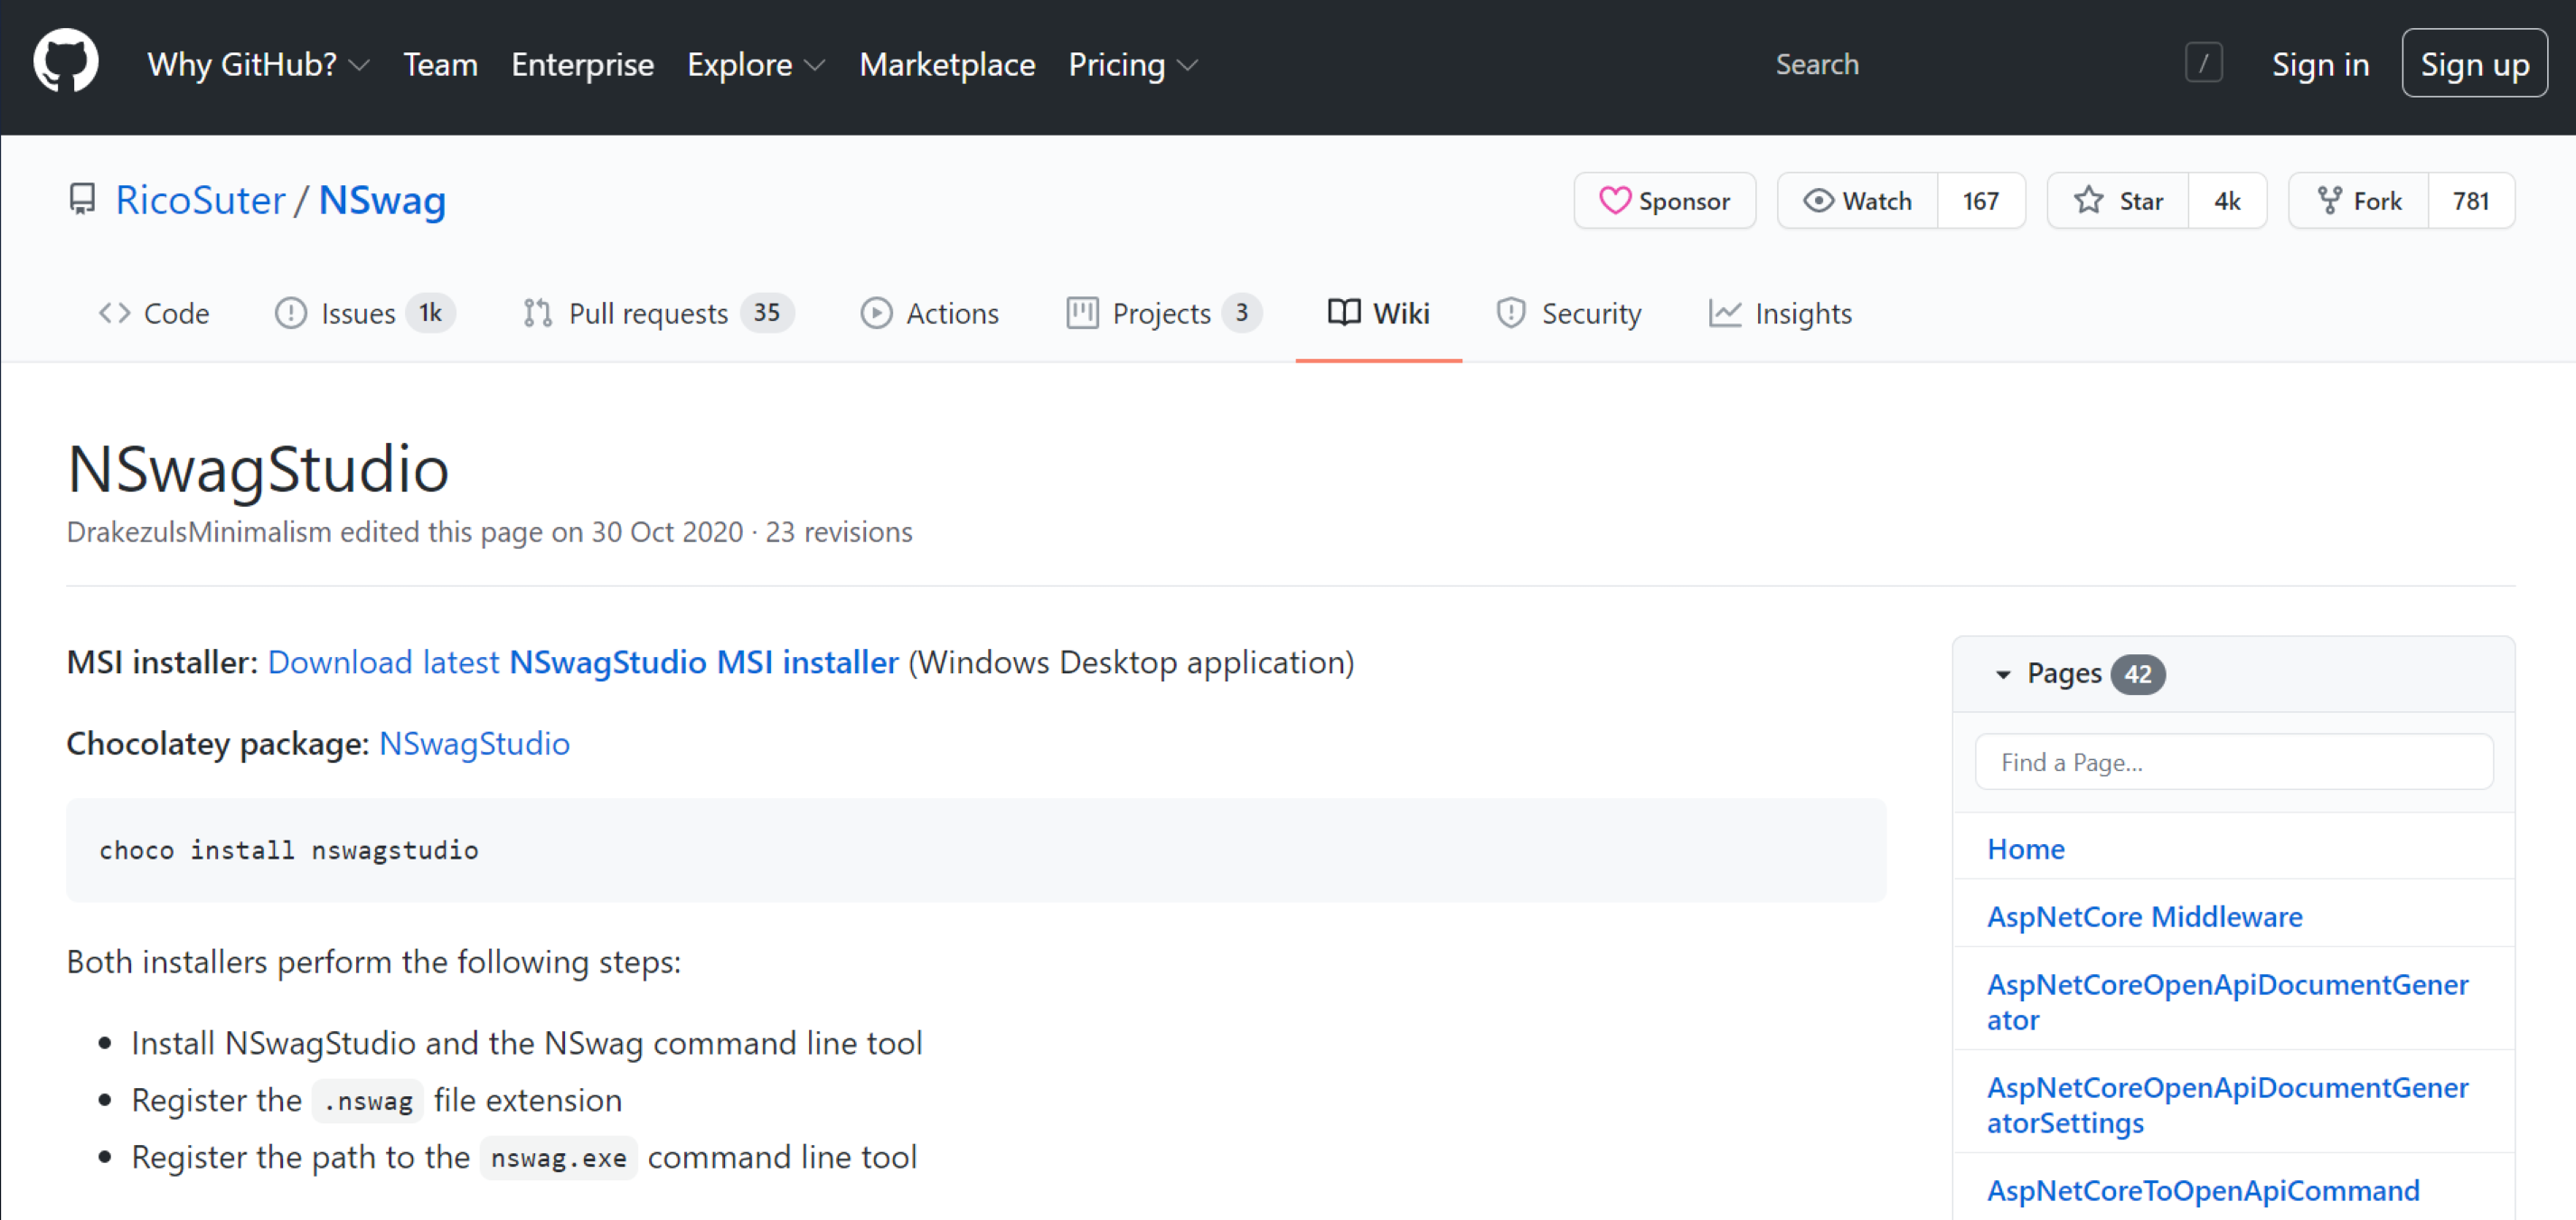Switch to the Issues tab

click(365, 313)
